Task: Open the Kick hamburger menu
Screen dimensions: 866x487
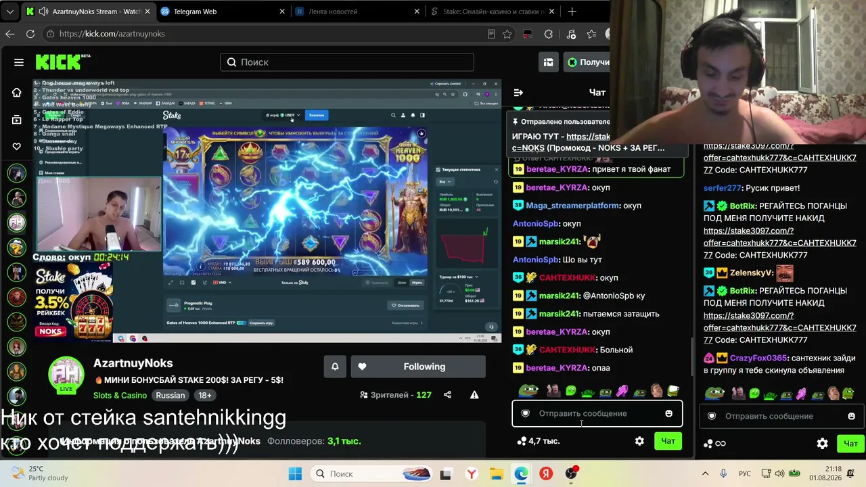Action: pos(19,62)
